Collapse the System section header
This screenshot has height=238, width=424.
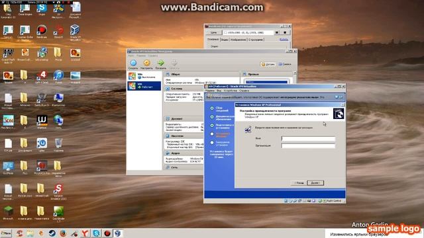pos(184,89)
